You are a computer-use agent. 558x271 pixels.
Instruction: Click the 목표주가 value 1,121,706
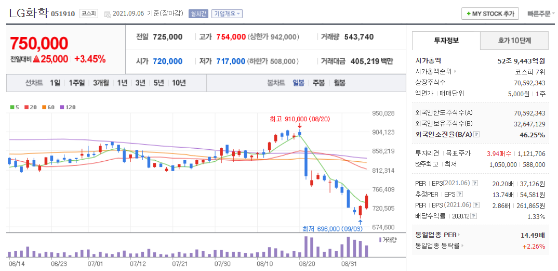(533, 153)
